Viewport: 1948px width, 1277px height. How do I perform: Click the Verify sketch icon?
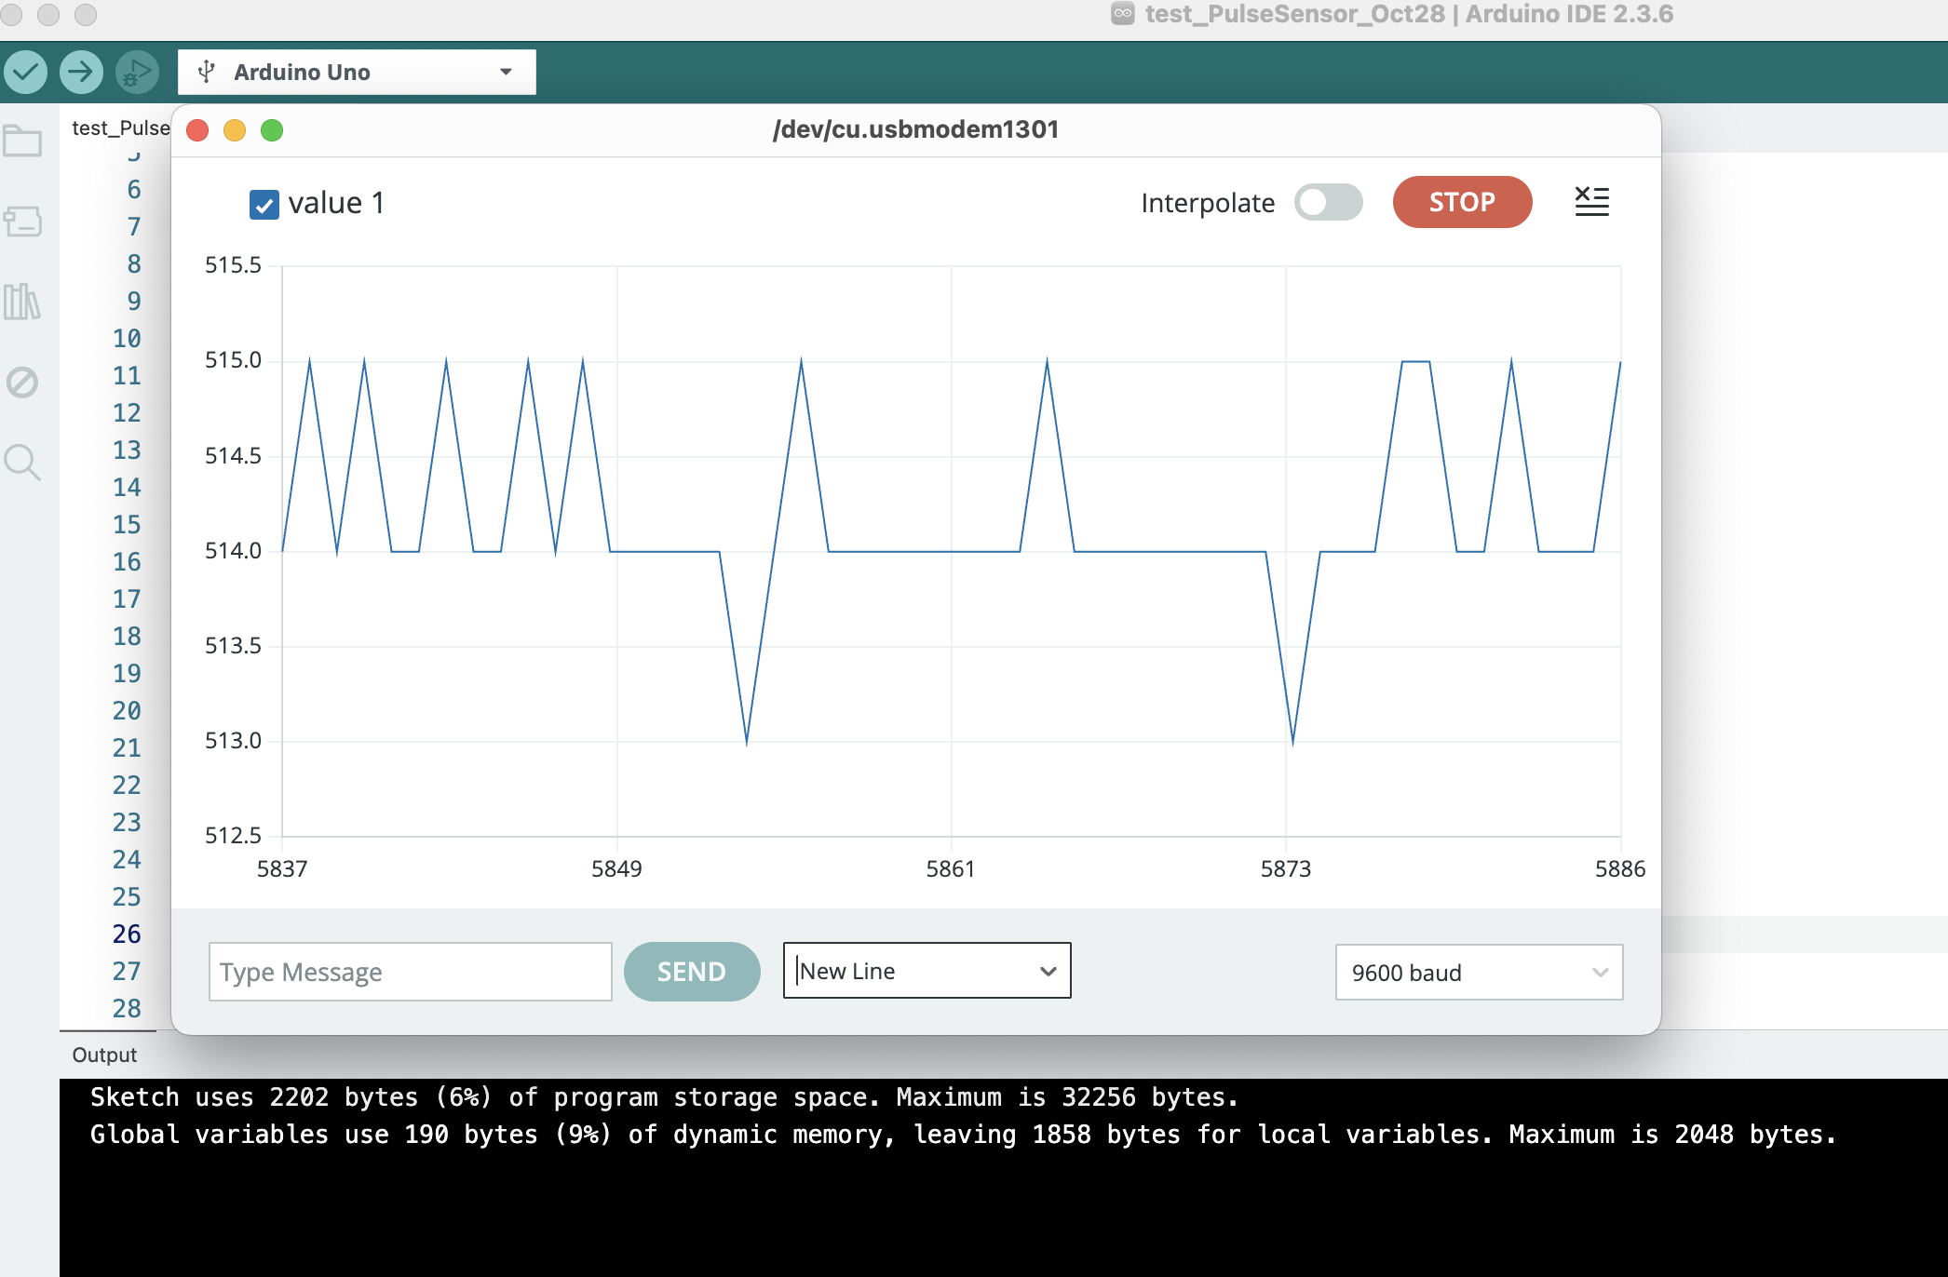pos(27,72)
